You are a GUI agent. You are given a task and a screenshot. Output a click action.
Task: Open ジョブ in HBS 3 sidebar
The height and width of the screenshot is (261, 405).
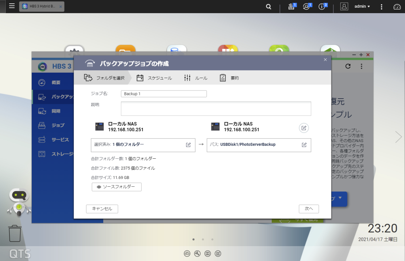click(x=53, y=125)
